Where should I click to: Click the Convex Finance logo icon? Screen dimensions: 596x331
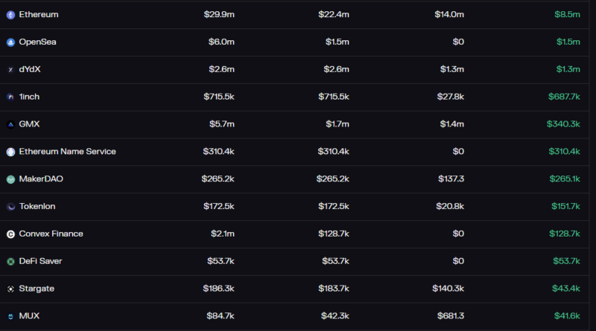click(10, 234)
